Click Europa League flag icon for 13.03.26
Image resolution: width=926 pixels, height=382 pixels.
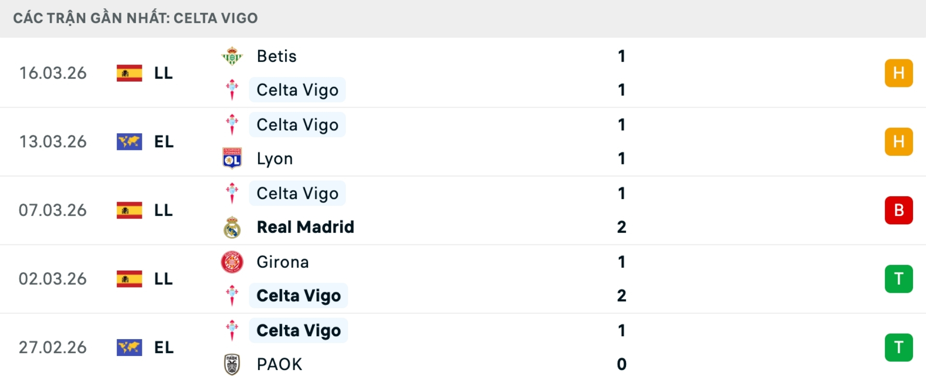pos(129,142)
